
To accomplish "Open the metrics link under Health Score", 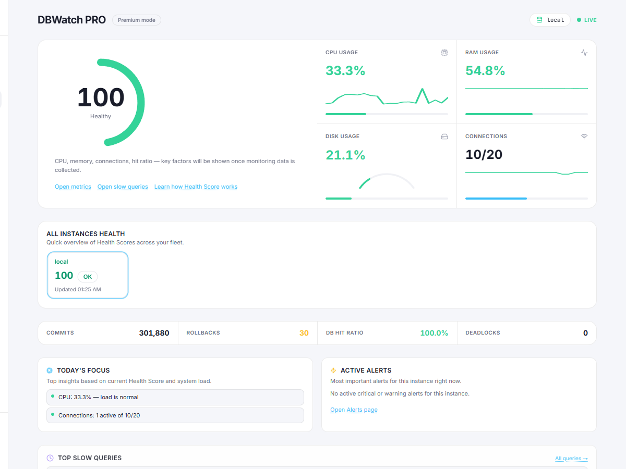I will coord(73,187).
